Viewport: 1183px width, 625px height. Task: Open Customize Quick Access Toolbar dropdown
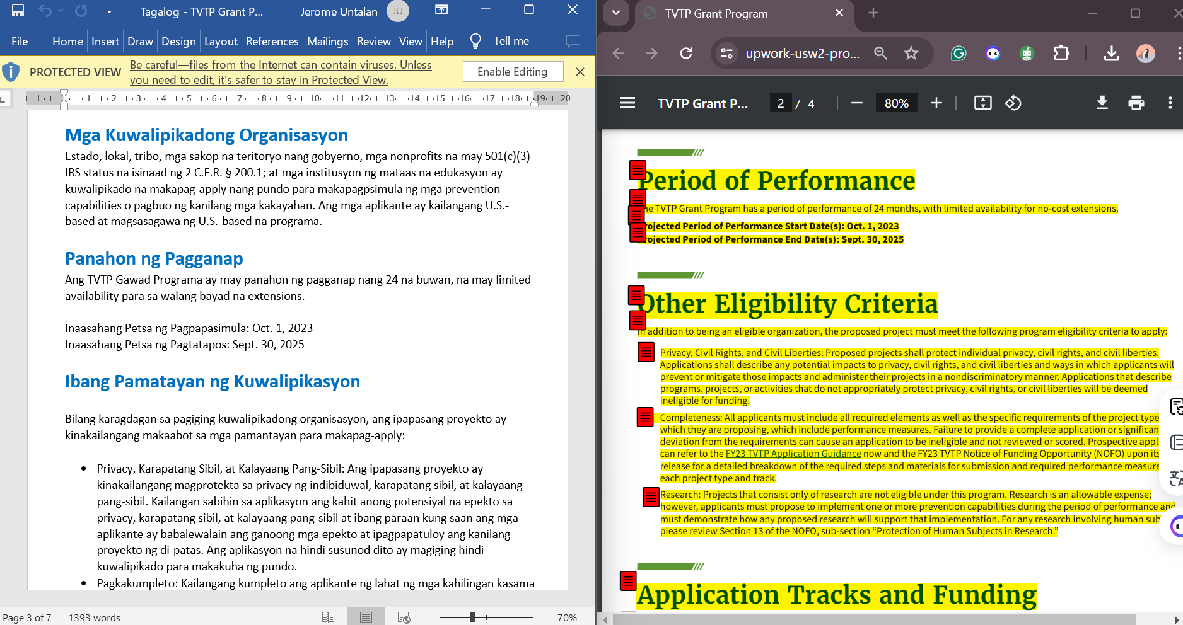tap(109, 11)
